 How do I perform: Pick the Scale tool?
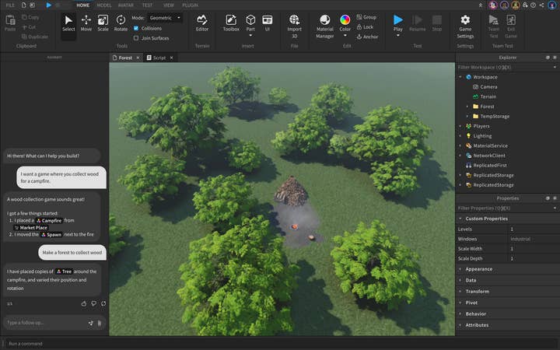[x=103, y=23]
